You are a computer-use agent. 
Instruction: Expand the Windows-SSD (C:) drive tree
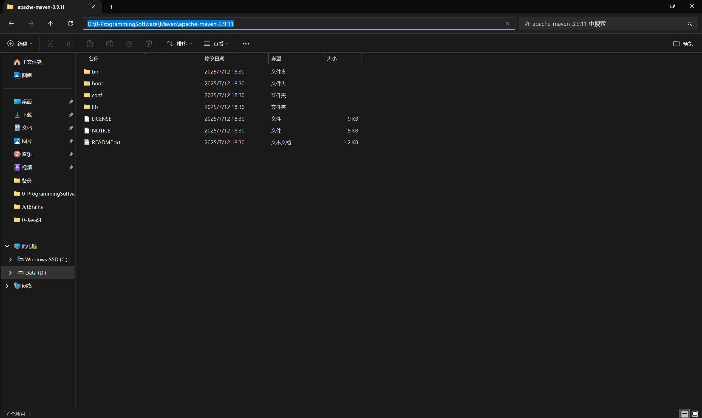10,259
